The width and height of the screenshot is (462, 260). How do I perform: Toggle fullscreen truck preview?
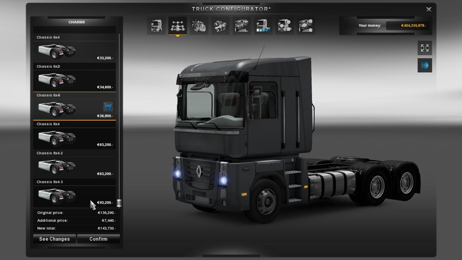(x=424, y=48)
